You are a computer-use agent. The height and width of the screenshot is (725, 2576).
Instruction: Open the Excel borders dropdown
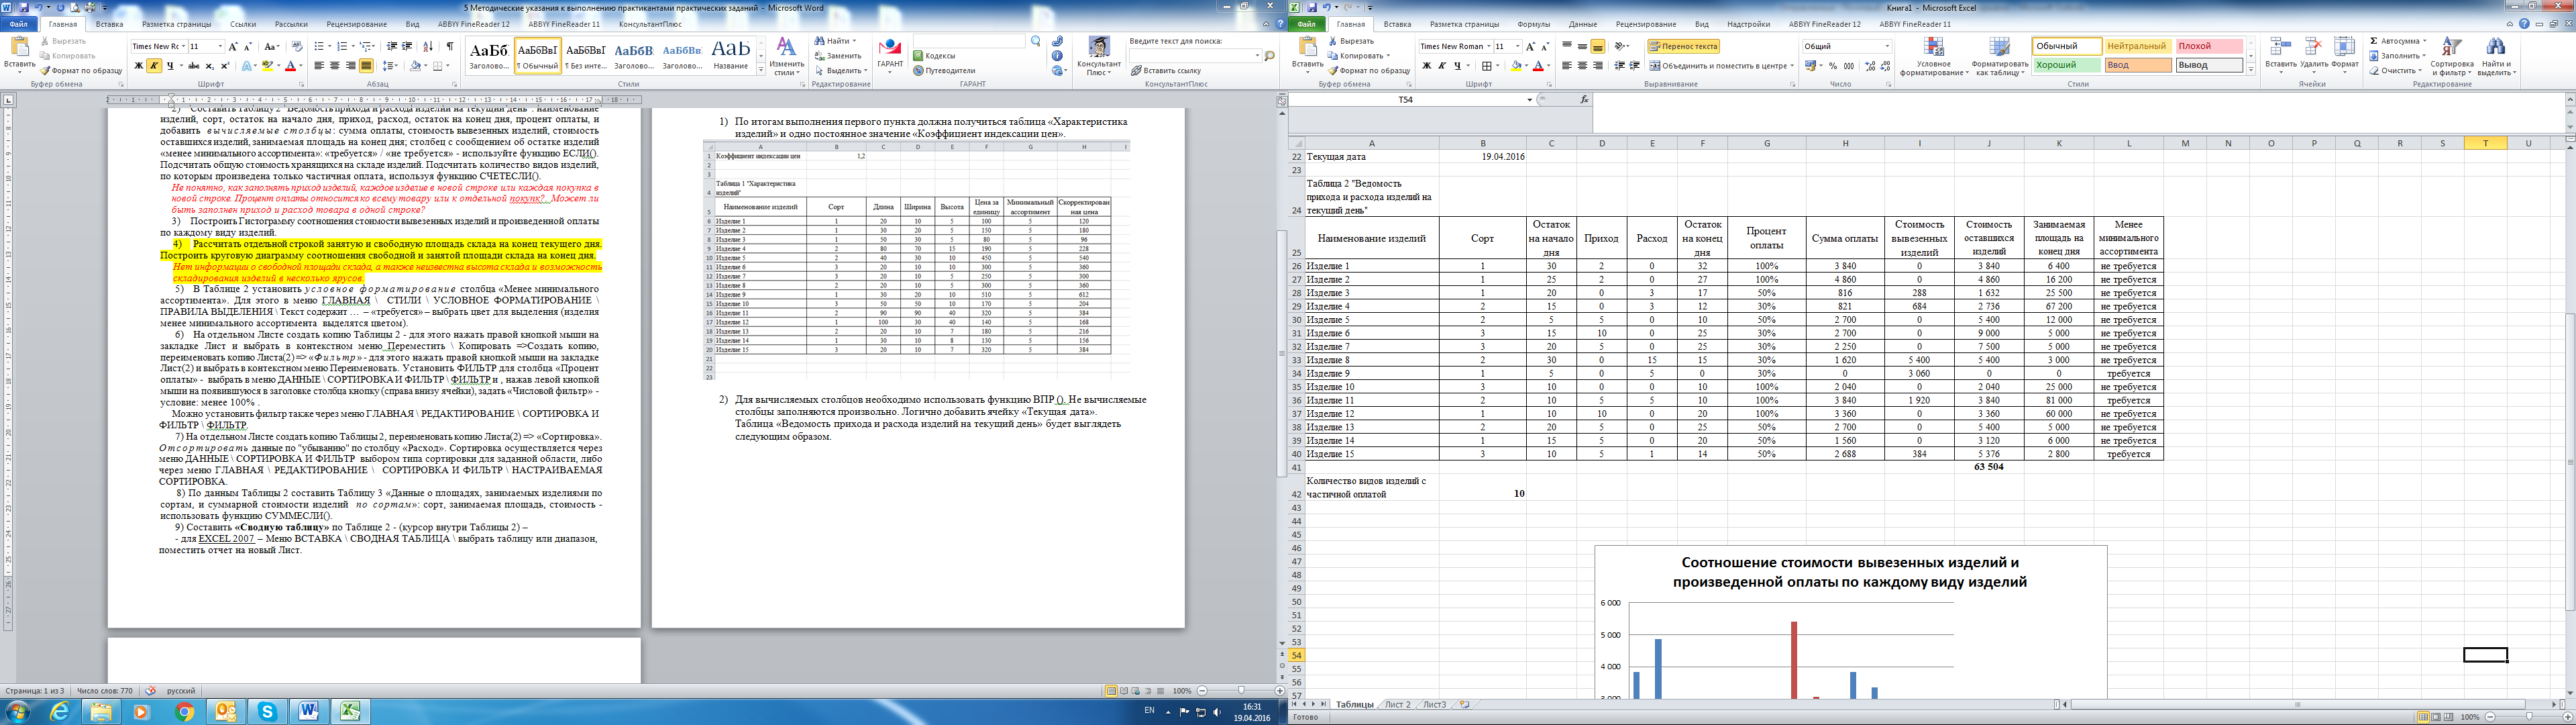click(x=1498, y=66)
